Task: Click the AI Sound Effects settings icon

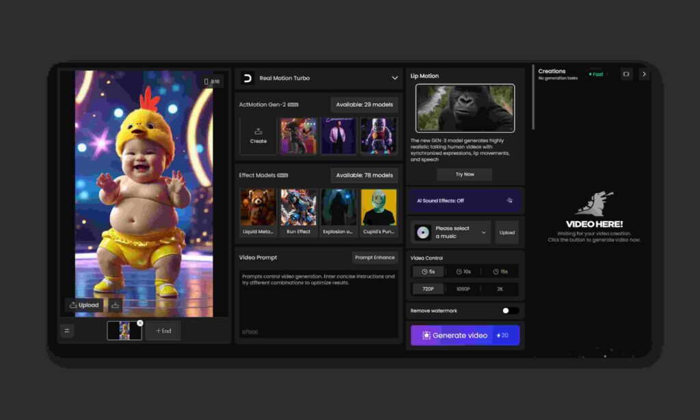Action: [509, 200]
